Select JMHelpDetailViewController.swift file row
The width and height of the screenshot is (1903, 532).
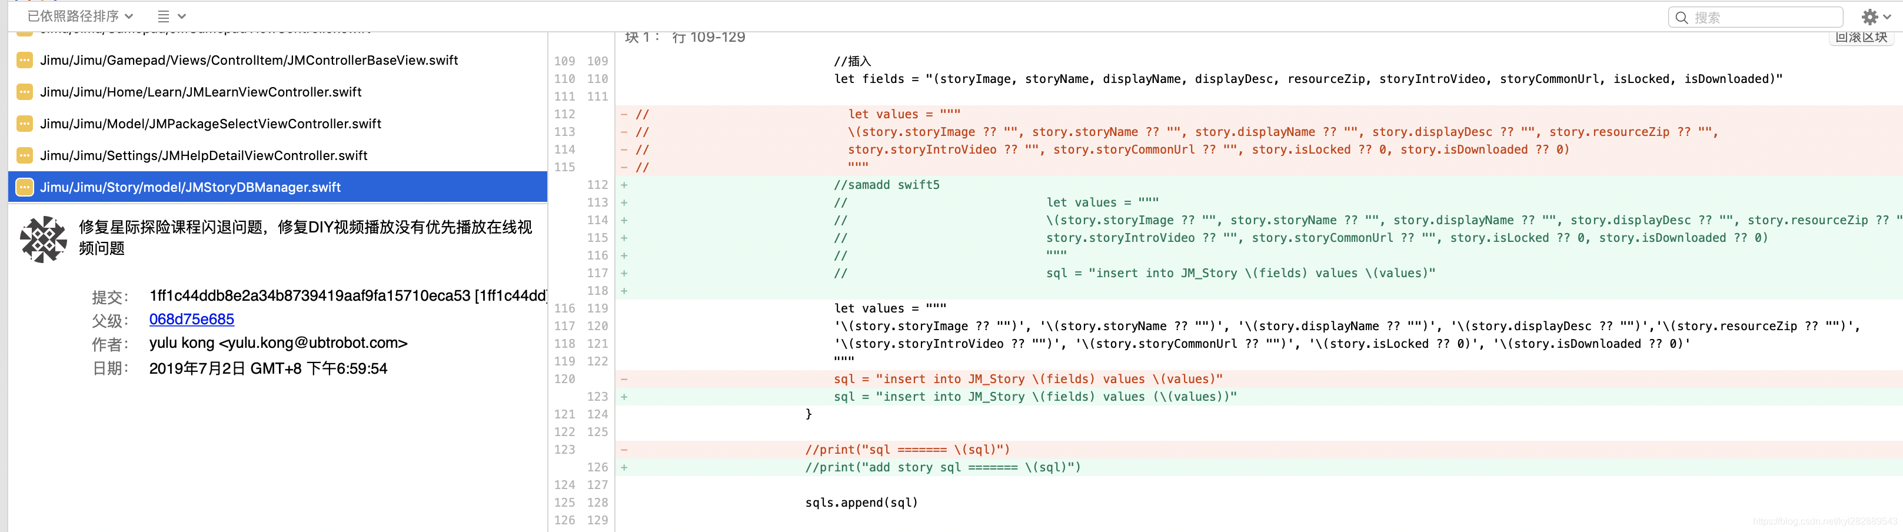[278, 155]
